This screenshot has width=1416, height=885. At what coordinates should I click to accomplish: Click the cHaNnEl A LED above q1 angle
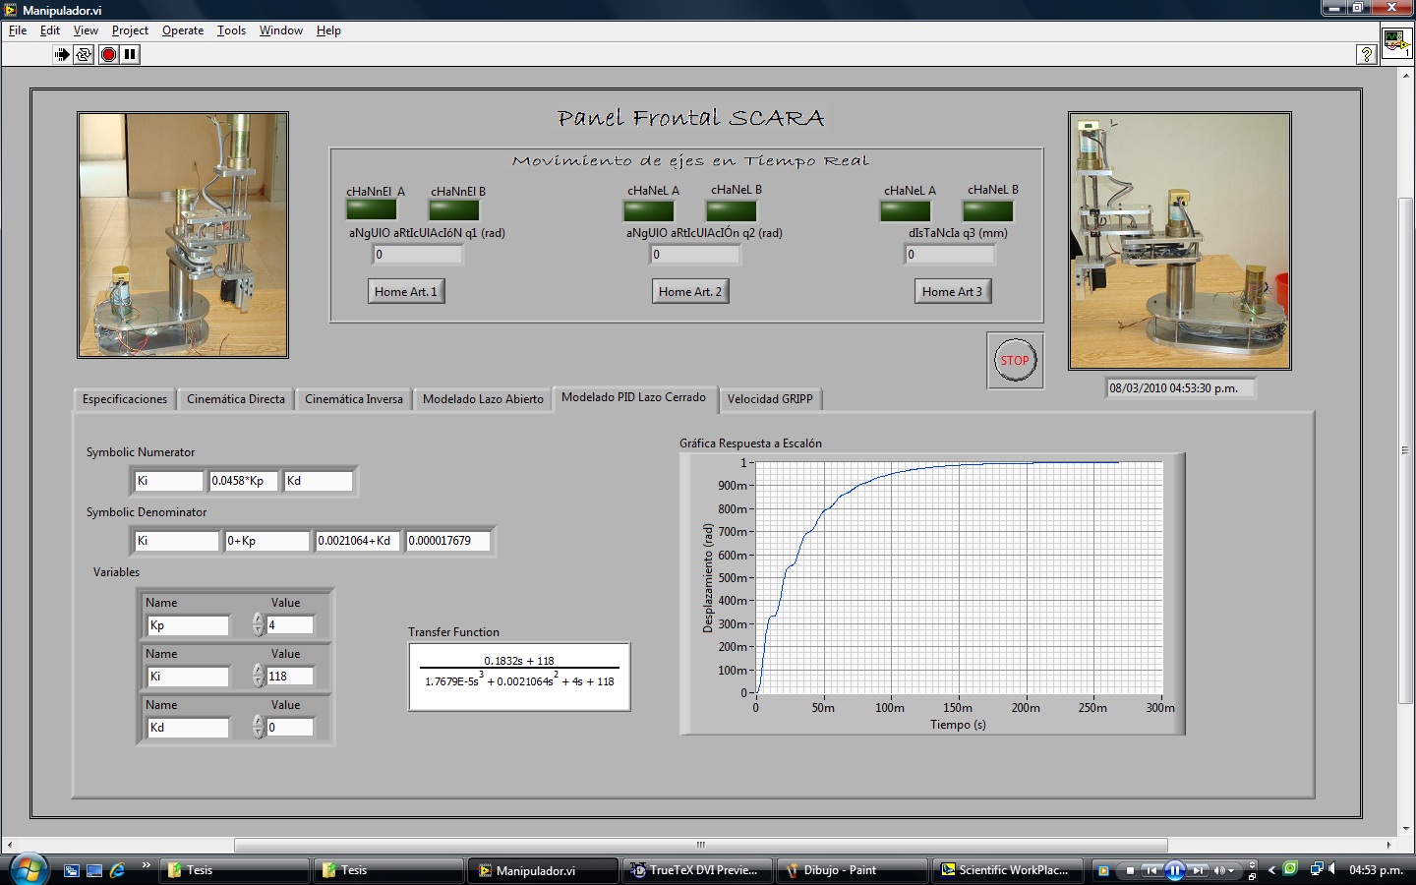point(372,209)
